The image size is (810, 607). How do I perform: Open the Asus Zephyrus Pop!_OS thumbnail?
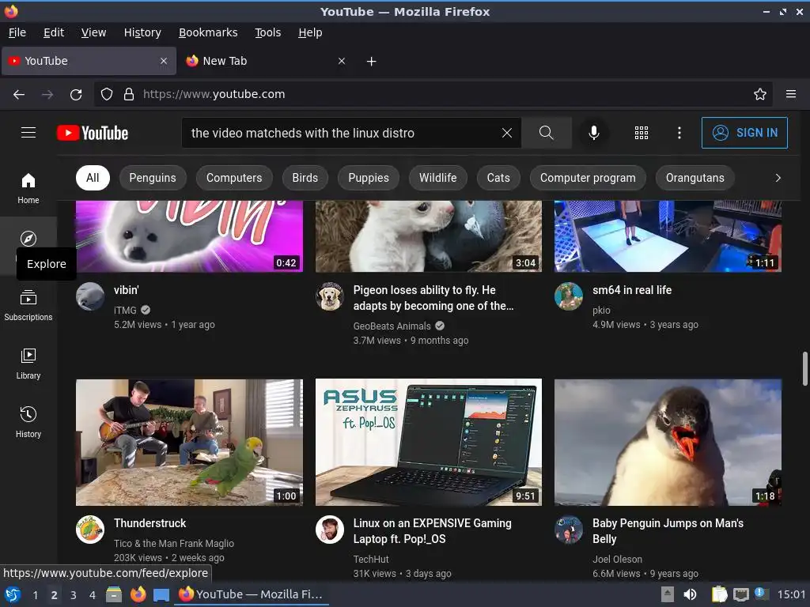(x=429, y=443)
